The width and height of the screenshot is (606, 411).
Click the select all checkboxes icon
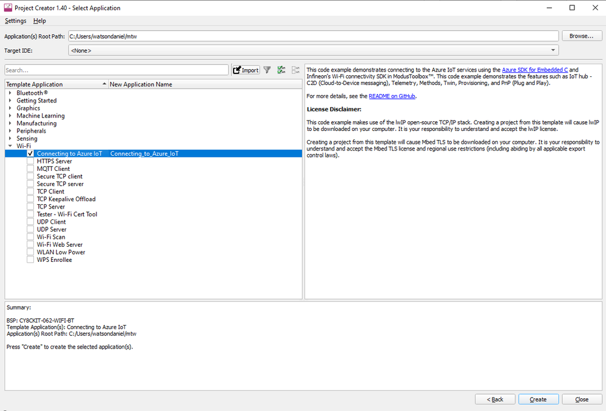click(281, 70)
